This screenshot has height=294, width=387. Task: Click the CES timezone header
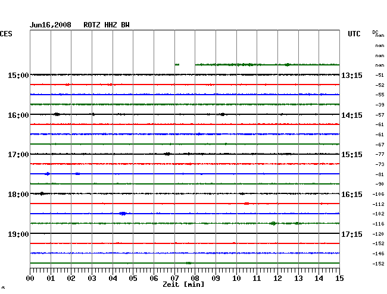[6, 34]
